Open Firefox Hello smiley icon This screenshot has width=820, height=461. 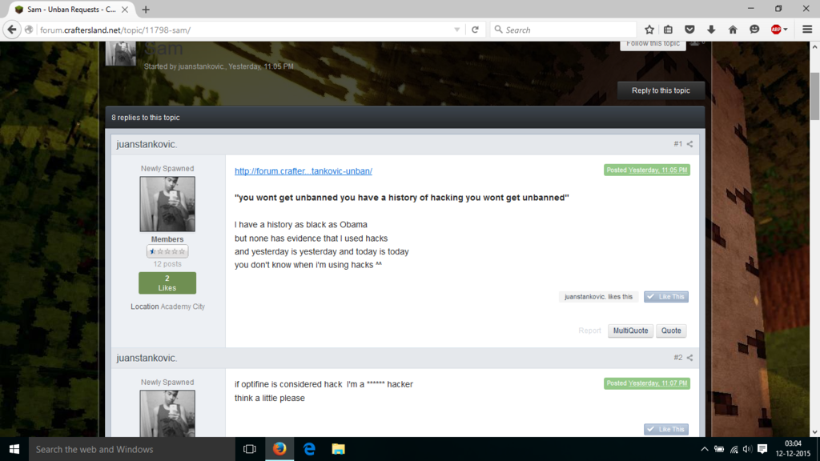pyautogui.click(x=754, y=29)
